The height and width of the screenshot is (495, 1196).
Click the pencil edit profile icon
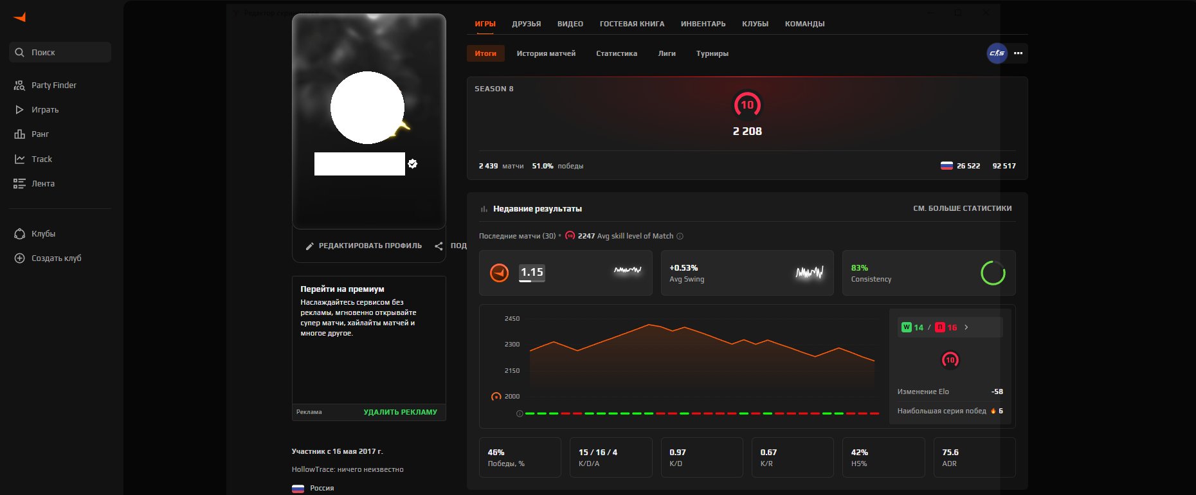pos(309,246)
